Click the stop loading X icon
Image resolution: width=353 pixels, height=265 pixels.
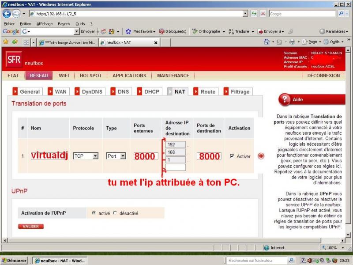(263, 14)
